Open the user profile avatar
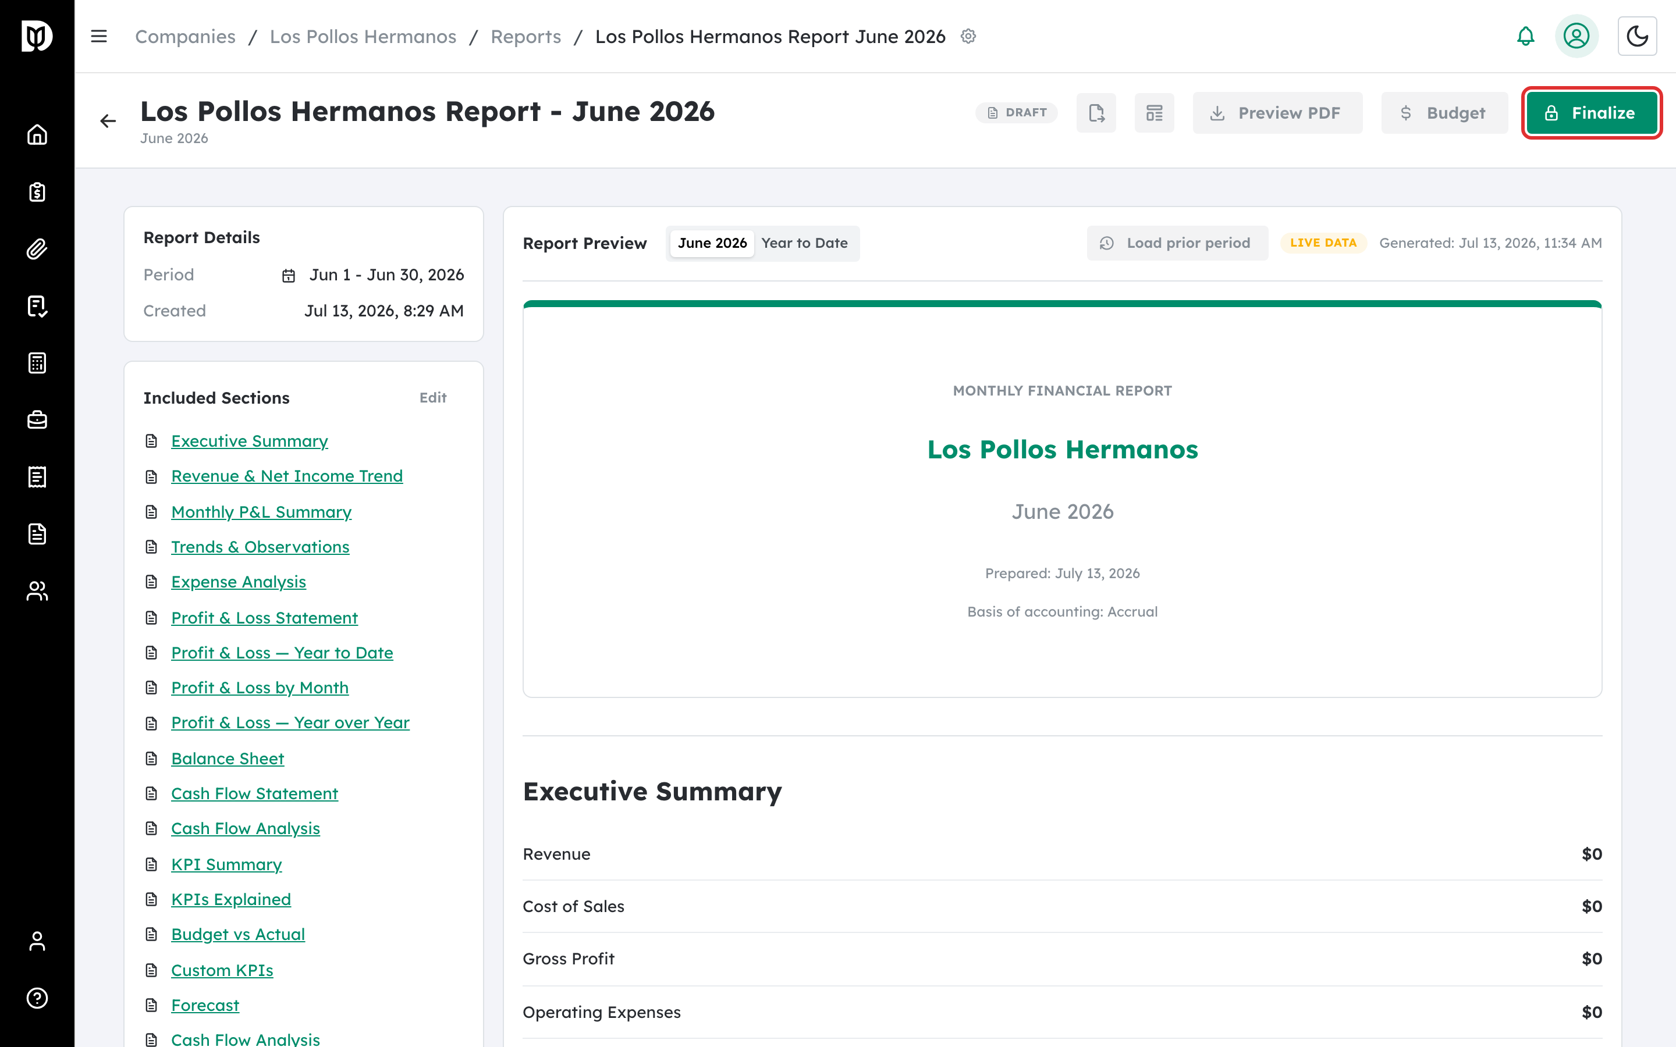The width and height of the screenshot is (1676, 1047). [1576, 36]
